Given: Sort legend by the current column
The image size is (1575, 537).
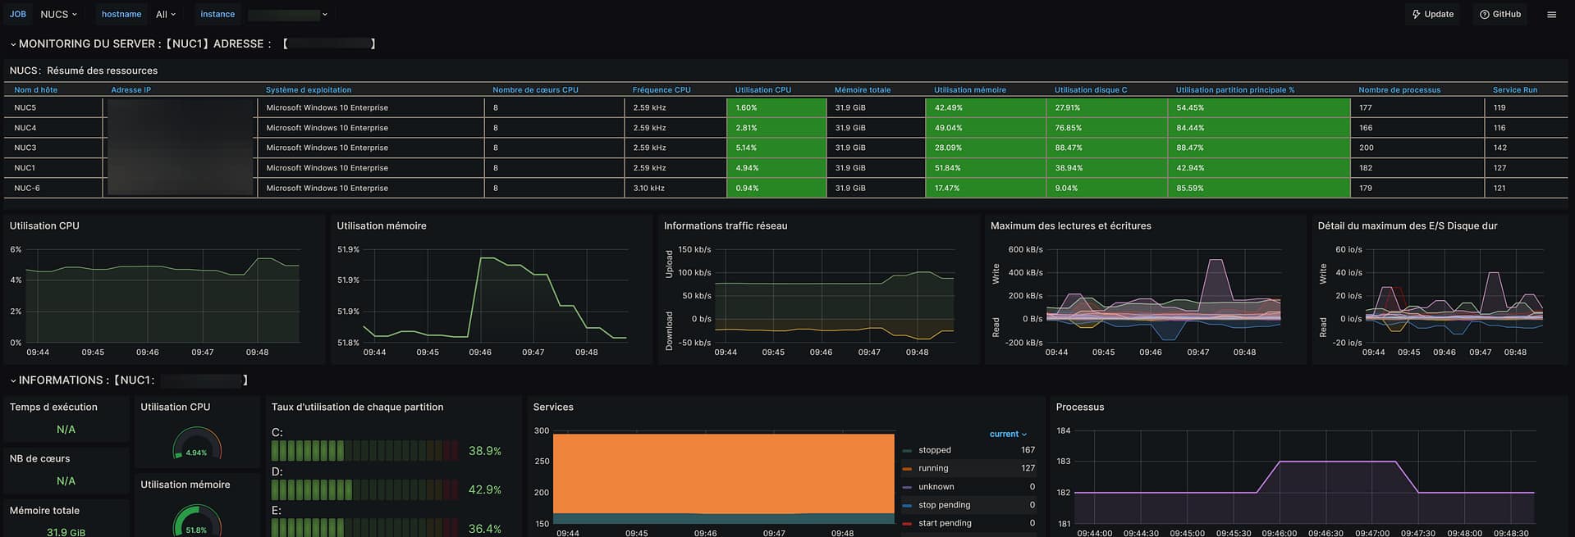Looking at the screenshot, I should tap(1007, 434).
